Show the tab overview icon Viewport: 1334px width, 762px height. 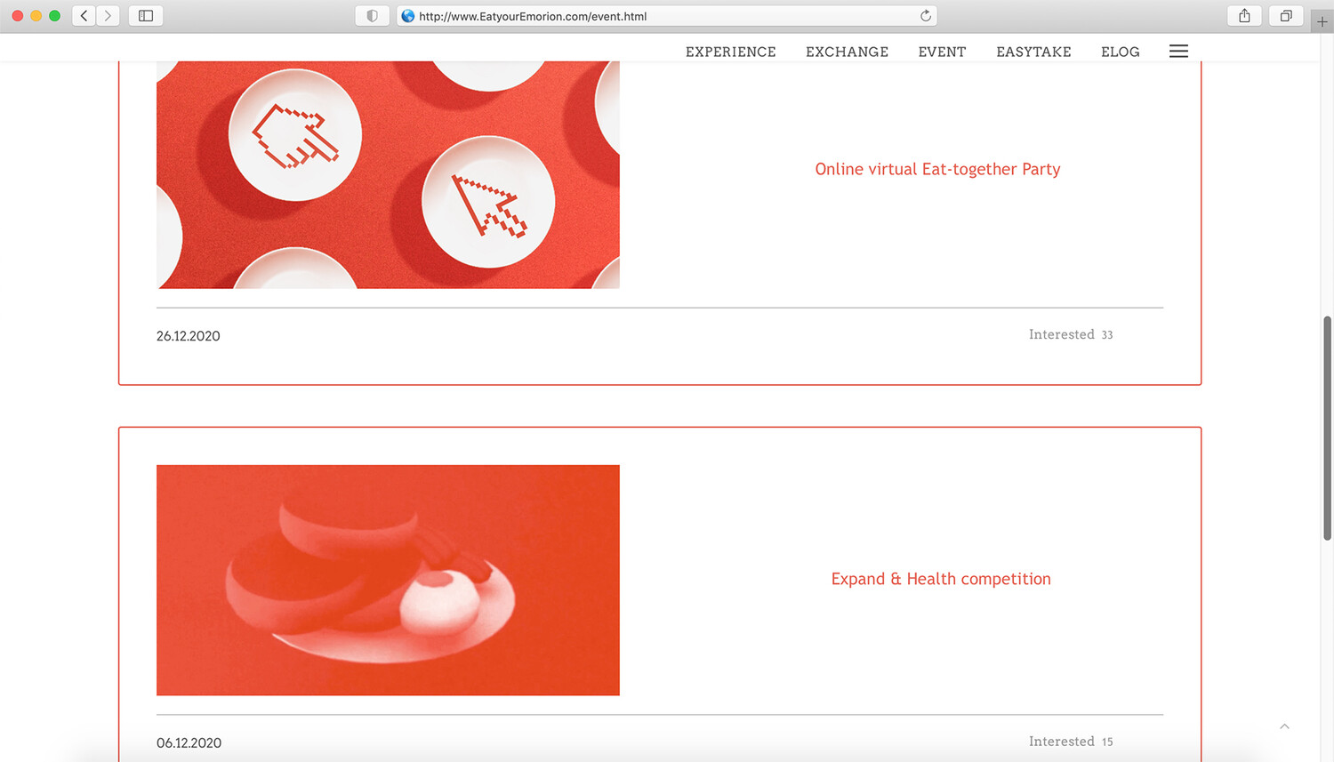[1286, 16]
